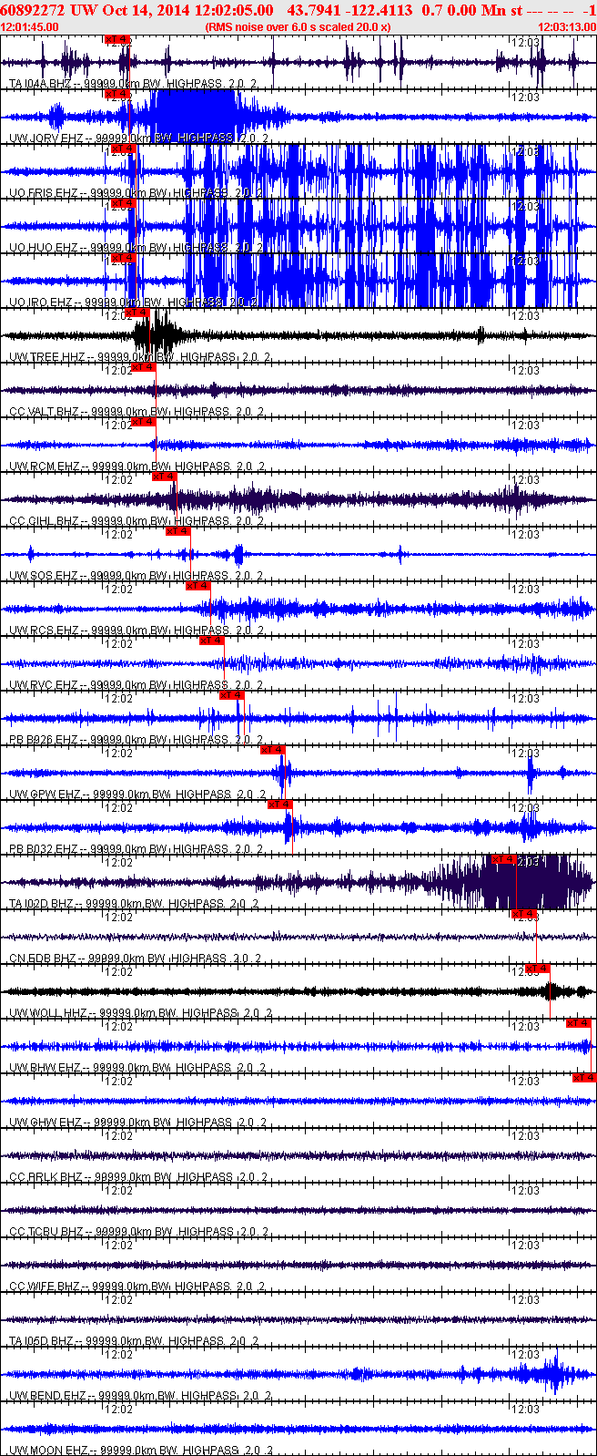
Task: Select the TA I05D BHZ station label
Action: tap(133, 1341)
